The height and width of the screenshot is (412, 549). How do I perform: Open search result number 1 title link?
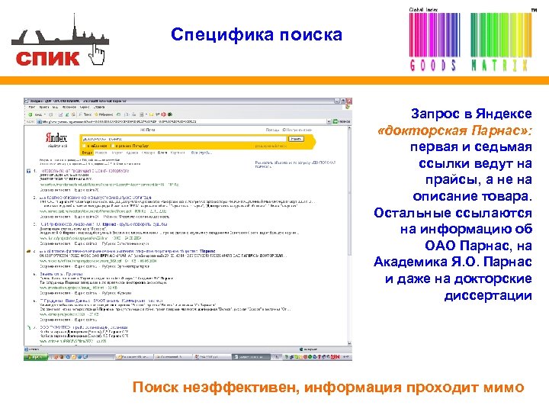click(85, 171)
